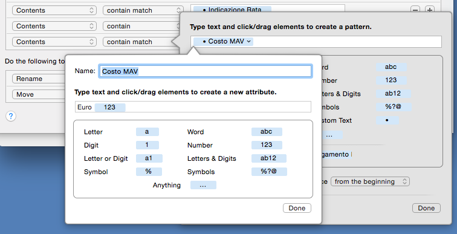Open the 'contain match' dropdown in bottom rule row

pos(142,42)
